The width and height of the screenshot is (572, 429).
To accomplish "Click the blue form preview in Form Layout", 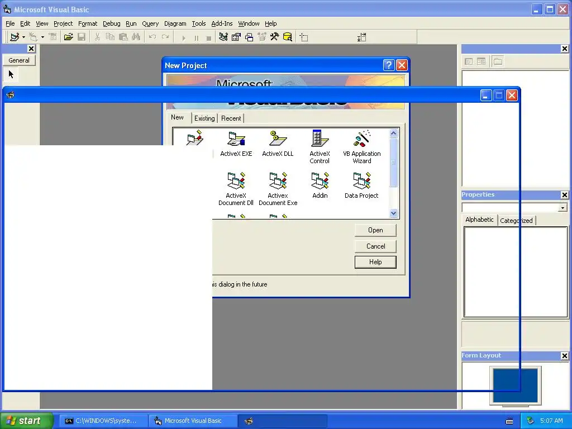I will click(515, 385).
